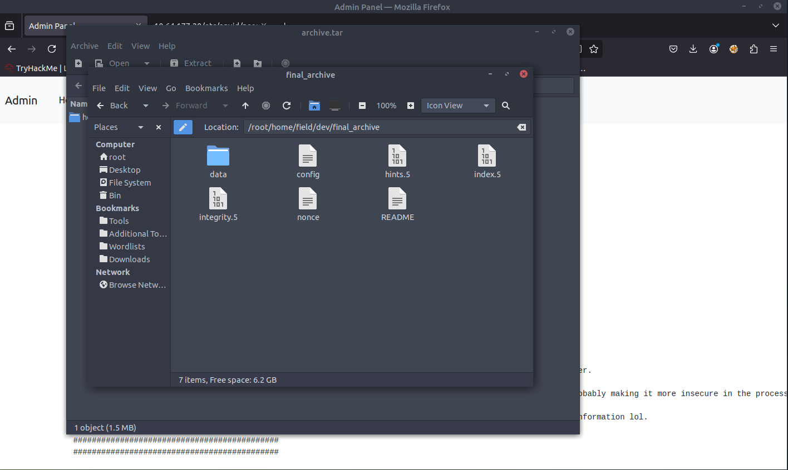
Task: Open the Places sidebar type dropdown
Action: coord(141,127)
